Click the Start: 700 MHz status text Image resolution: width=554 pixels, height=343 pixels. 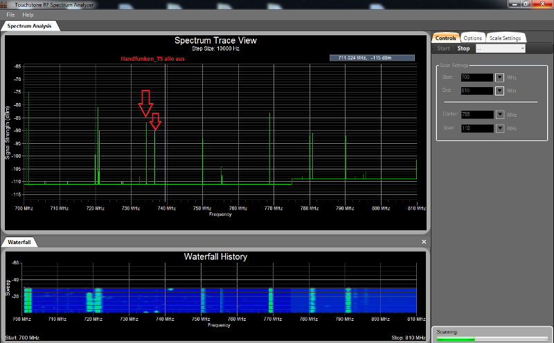tap(22, 337)
